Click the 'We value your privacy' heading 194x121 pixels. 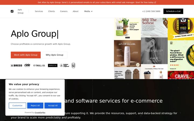click(x=24, y=84)
